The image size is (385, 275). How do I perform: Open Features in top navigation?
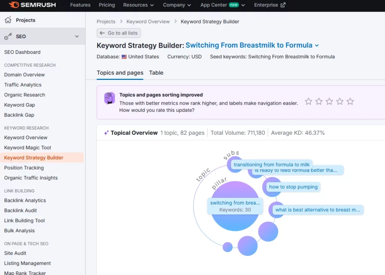[x=80, y=5]
